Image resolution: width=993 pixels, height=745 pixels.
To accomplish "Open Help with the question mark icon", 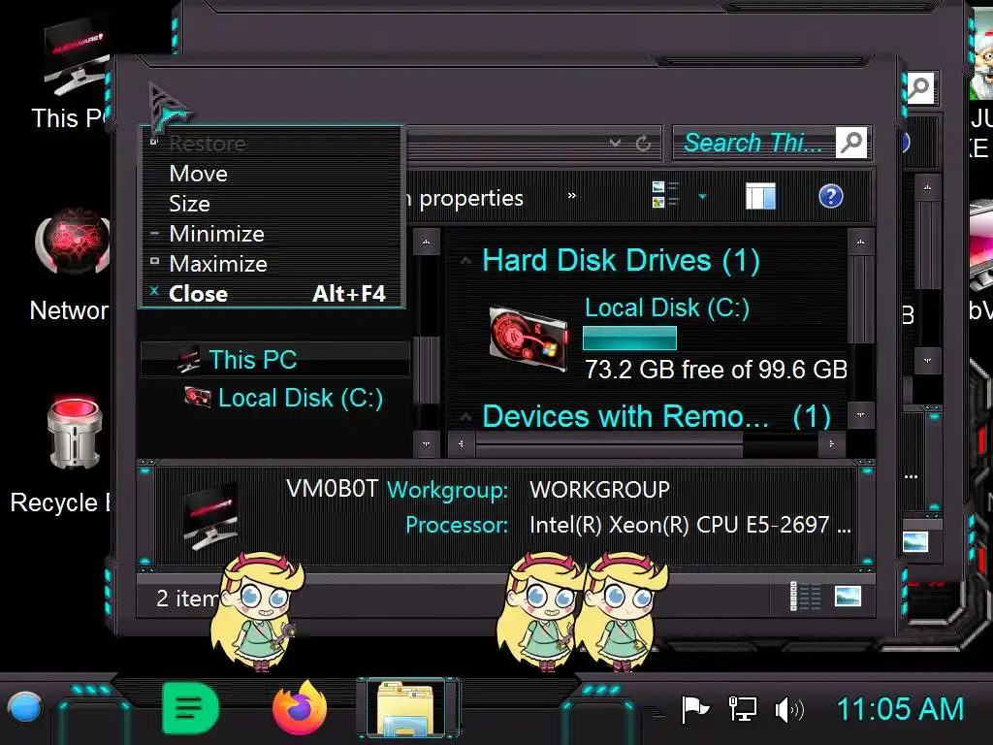I will tap(830, 196).
